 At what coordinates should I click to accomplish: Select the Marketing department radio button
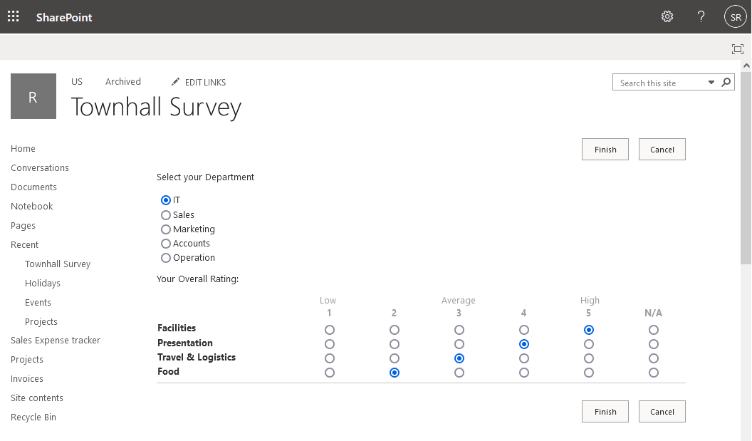click(x=165, y=229)
